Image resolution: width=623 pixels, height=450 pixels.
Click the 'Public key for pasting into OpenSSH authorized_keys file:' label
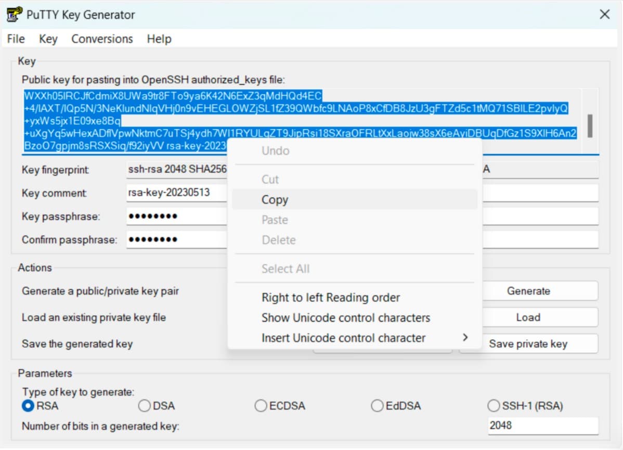click(153, 80)
